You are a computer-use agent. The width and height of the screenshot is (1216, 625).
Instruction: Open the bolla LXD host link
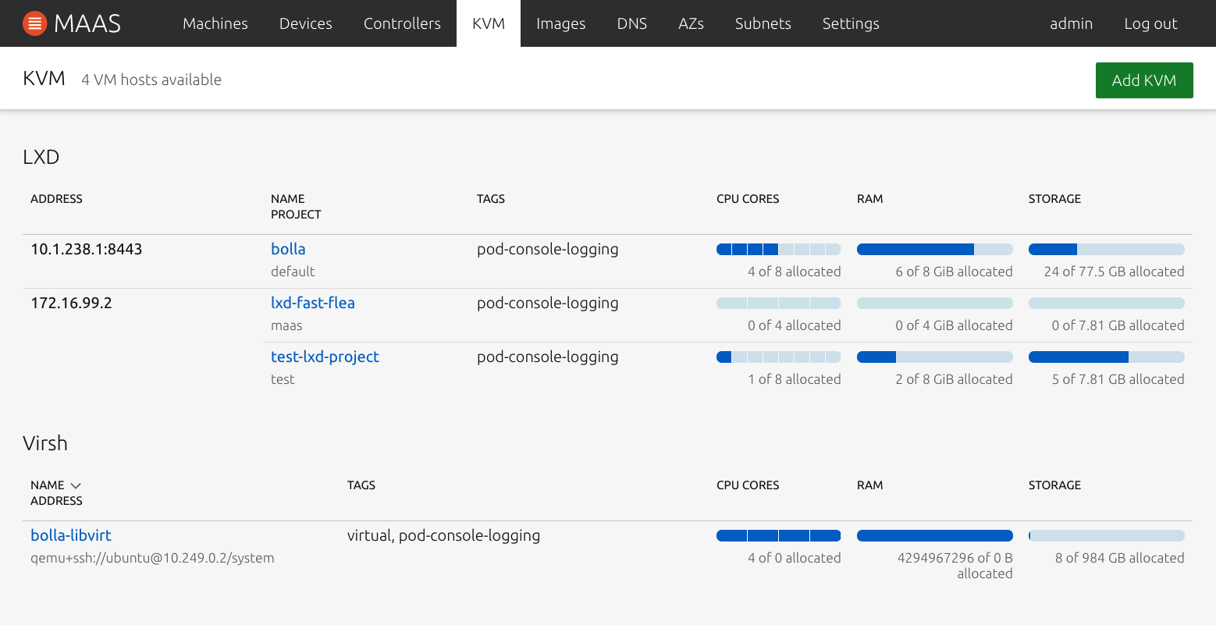point(288,249)
